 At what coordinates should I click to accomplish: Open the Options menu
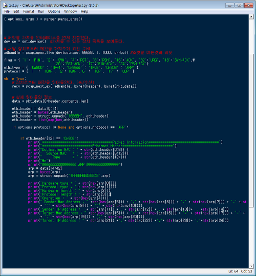(54, 11)
